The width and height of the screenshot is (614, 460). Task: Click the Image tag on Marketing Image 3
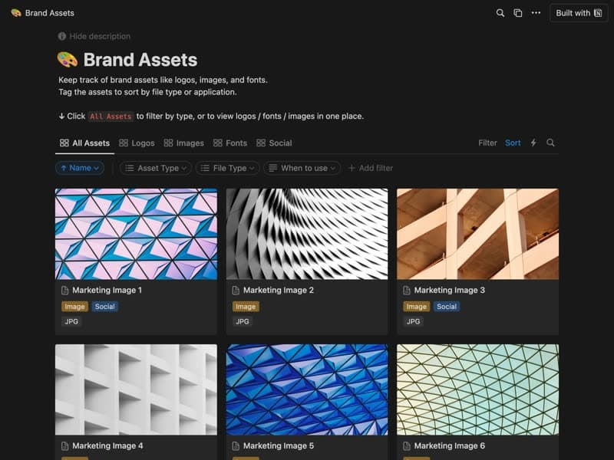pos(416,307)
